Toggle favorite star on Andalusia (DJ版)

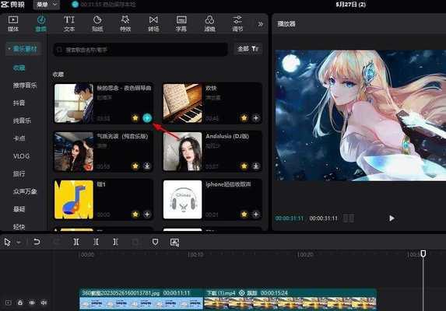[x=244, y=166]
